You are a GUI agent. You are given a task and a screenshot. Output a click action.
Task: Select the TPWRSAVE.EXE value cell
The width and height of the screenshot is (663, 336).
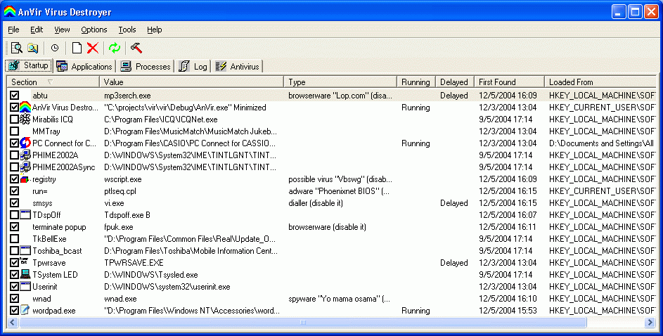click(x=134, y=262)
